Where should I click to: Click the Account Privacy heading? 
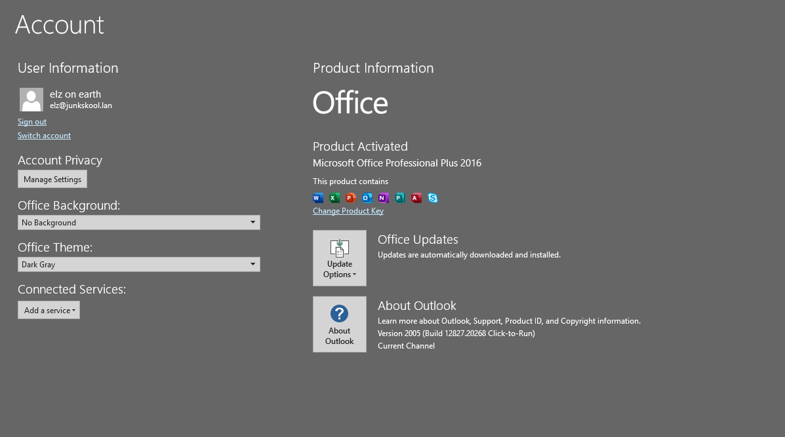click(60, 161)
